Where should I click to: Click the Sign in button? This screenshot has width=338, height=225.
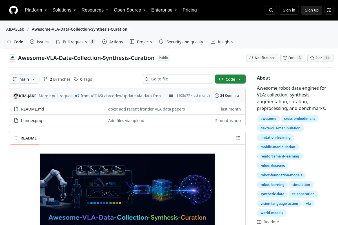pyautogui.click(x=289, y=10)
